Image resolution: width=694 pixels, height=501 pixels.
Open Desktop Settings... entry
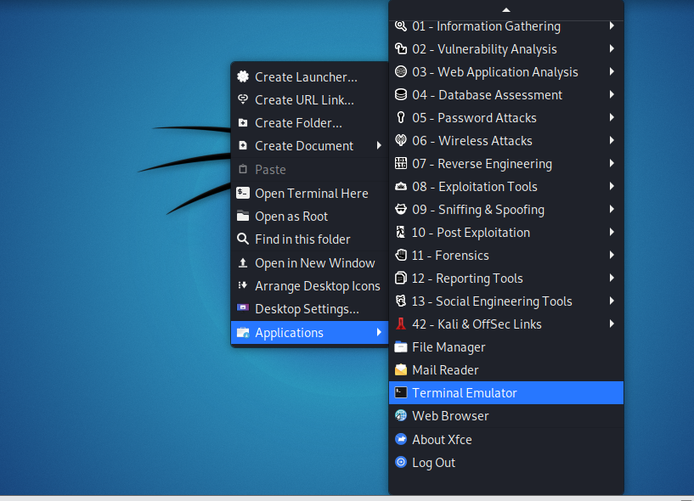point(309,308)
